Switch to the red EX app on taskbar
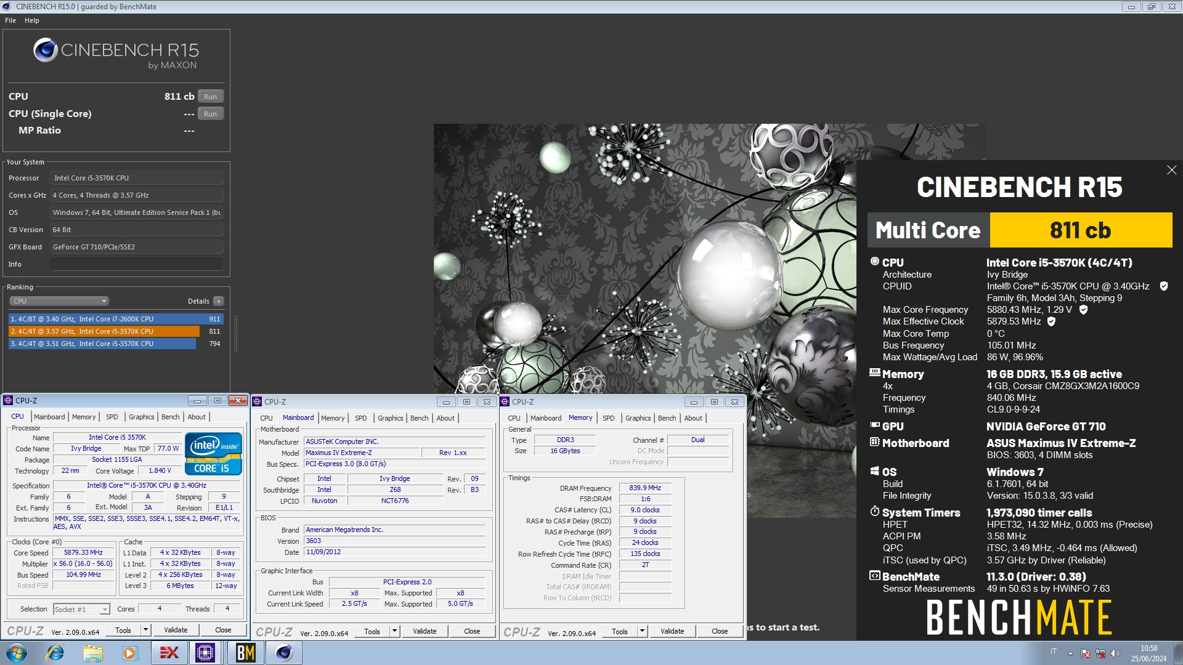Viewport: 1183px width, 665px height. pyautogui.click(x=169, y=653)
